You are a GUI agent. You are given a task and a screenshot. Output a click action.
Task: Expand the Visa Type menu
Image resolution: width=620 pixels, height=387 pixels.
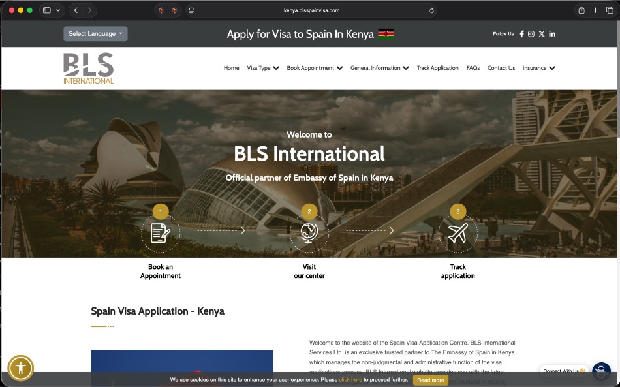[263, 68]
